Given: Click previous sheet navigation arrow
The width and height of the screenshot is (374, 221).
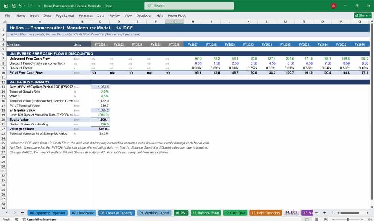Looking at the screenshot, I should click(x=7, y=213).
